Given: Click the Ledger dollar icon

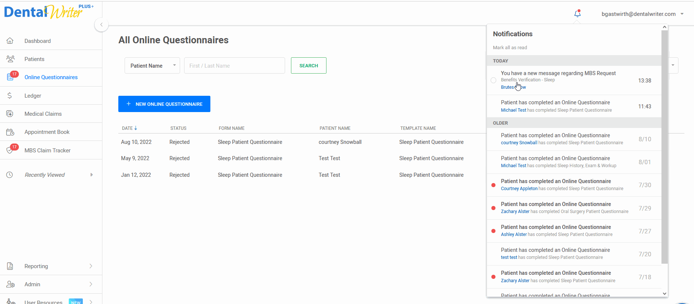Looking at the screenshot, I should (10, 95).
